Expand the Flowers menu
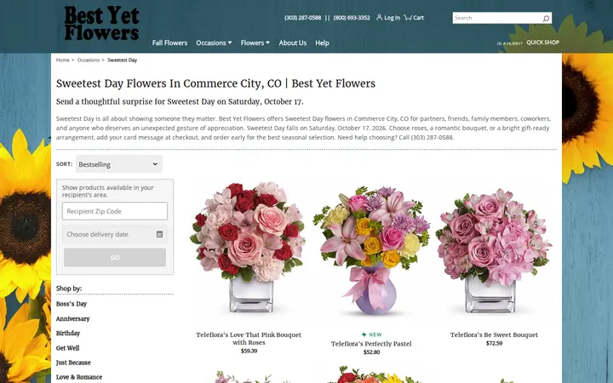613x383 pixels. tap(255, 43)
